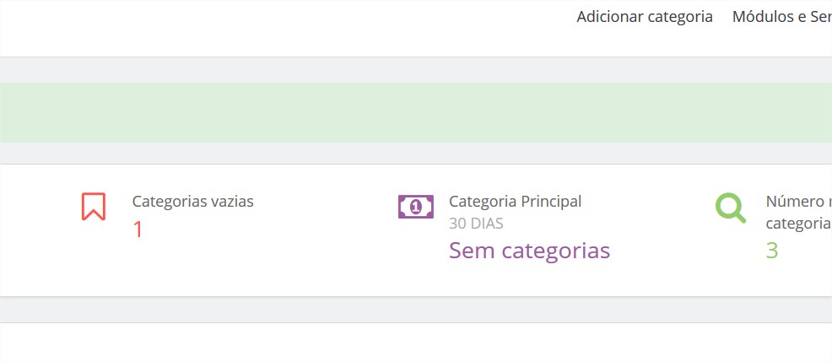Image resolution: width=832 pixels, height=362 pixels.
Task: Open the purple Sem categorias value
Action: click(529, 251)
